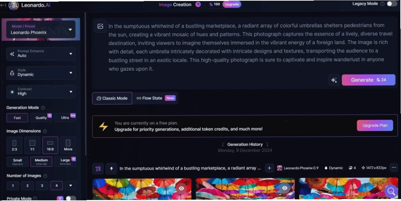Click the 'Leonardo Phoenix 0.9' model tag

pyautogui.click(x=298, y=168)
